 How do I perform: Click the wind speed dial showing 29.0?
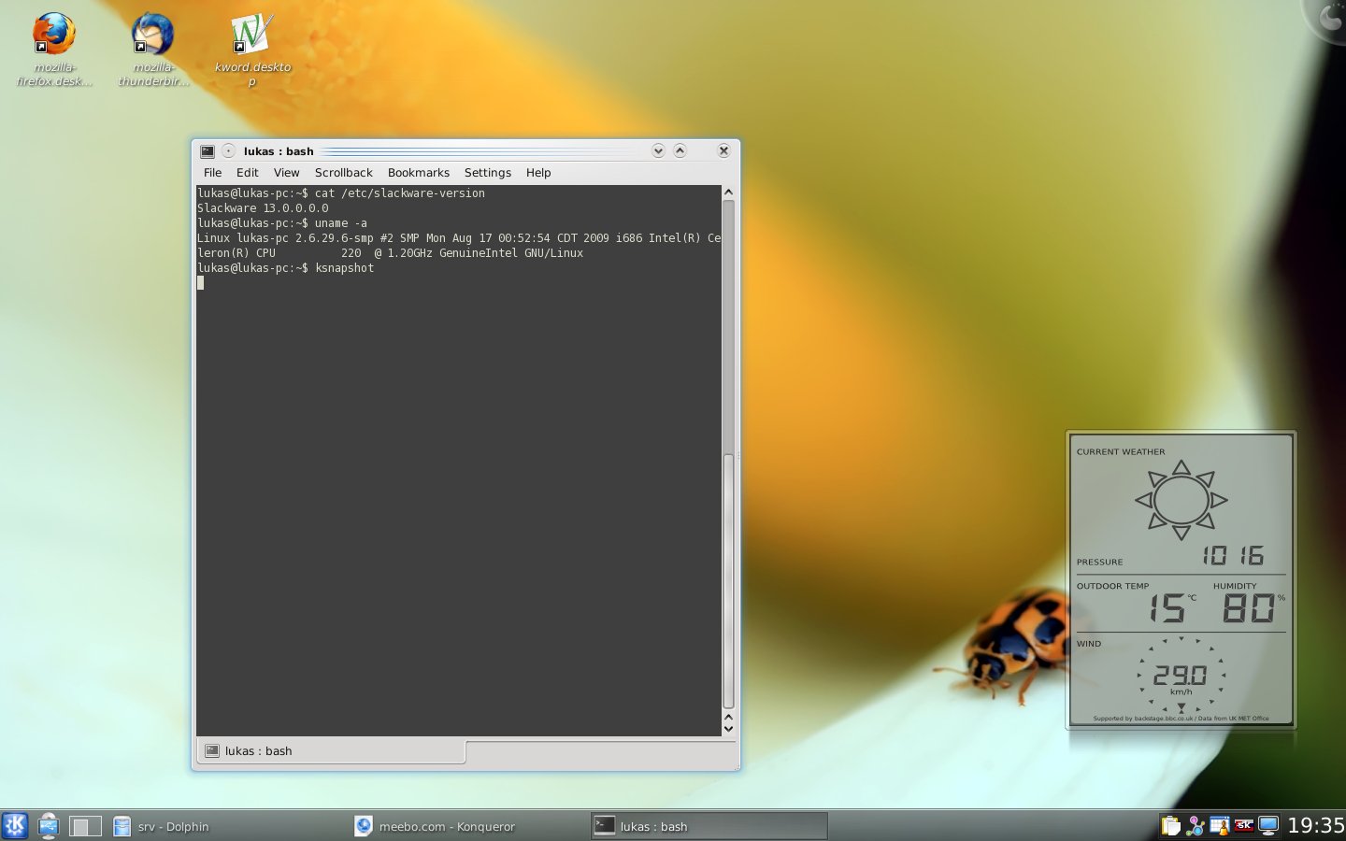coord(1181,676)
